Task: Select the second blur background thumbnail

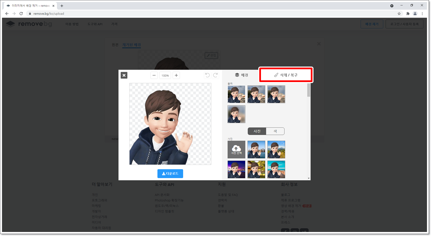Action: tap(256, 94)
